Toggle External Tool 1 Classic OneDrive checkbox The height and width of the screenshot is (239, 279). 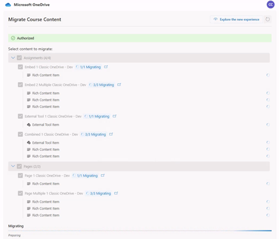coord(20,116)
